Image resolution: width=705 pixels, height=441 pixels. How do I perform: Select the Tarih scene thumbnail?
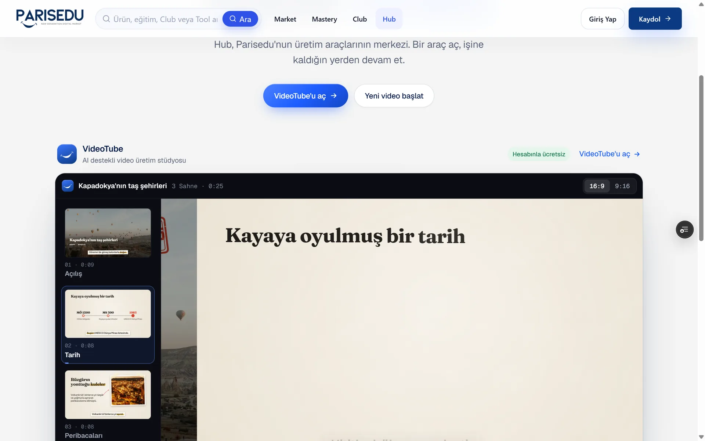point(108,314)
